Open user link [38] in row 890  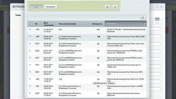coord(61,79)
